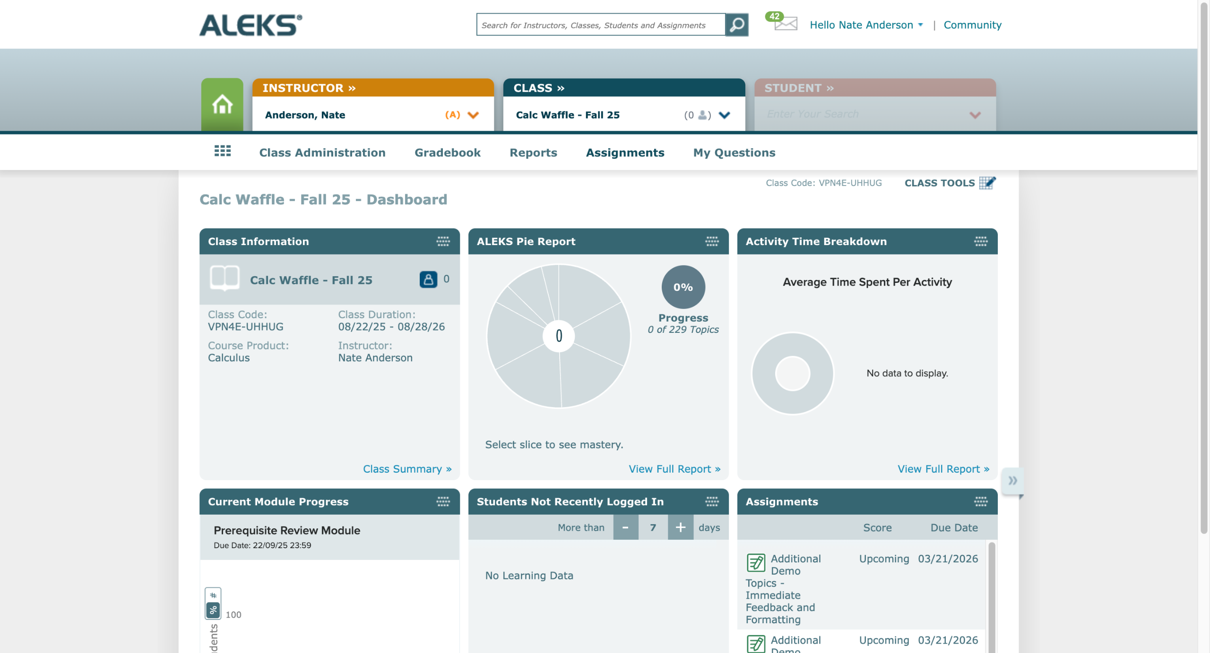The height and width of the screenshot is (653, 1210).
Task: Click the search magnifier button
Action: pyautogui.click(x=737, y=25)
